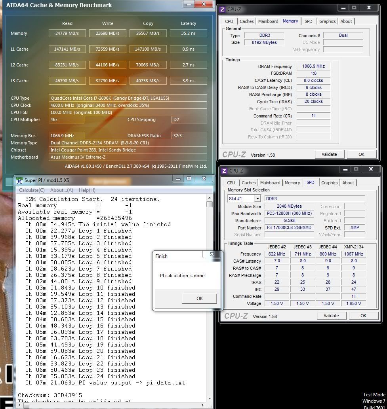The width and height of the screenshot is (387, 409).
Task: Click the CPU-Z logo icon in SPD window title
Action: [x=224, y=171]
